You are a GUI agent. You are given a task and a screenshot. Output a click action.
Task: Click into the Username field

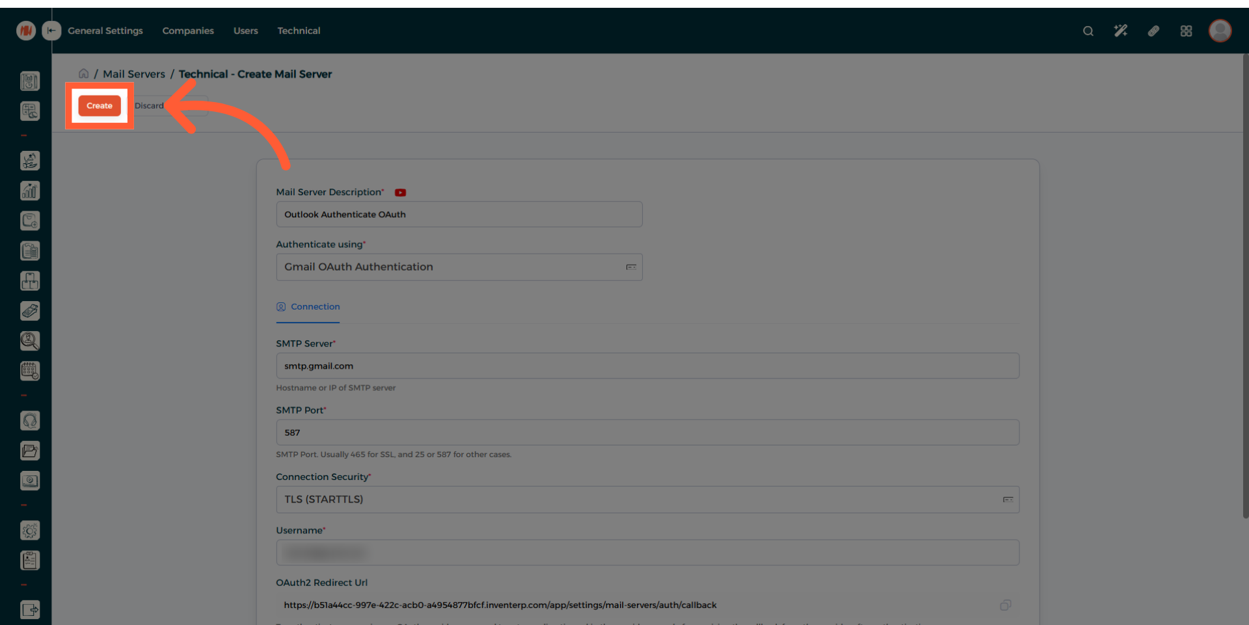pyautogui.click(x=647, y=553)
